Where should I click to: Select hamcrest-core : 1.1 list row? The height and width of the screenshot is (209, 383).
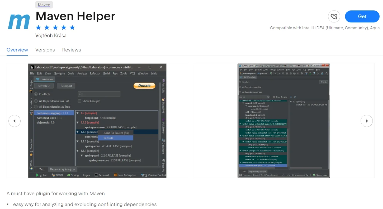point(54,118)
